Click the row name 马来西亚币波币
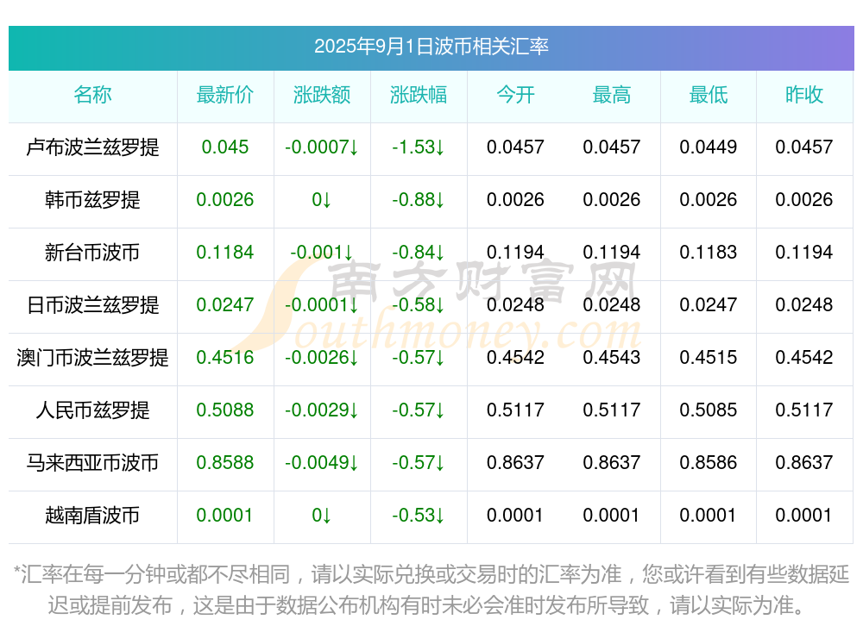863x632 pixels. coord(92,463)
